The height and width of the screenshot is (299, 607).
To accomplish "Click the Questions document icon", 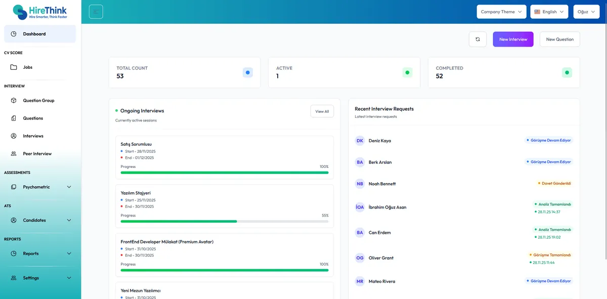I will pos(14,118).
